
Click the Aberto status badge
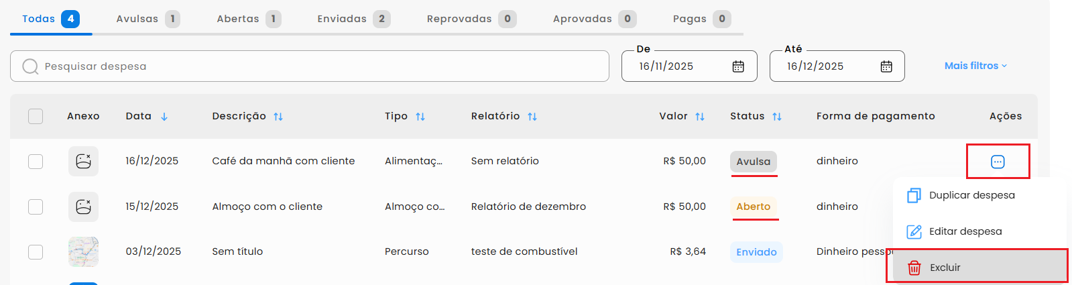click(x=754, y=207)
